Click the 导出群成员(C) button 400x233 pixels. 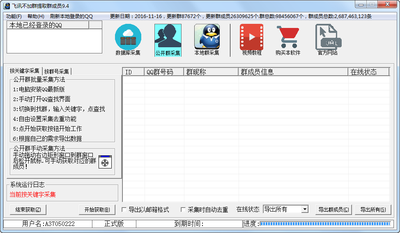point(334,210)
